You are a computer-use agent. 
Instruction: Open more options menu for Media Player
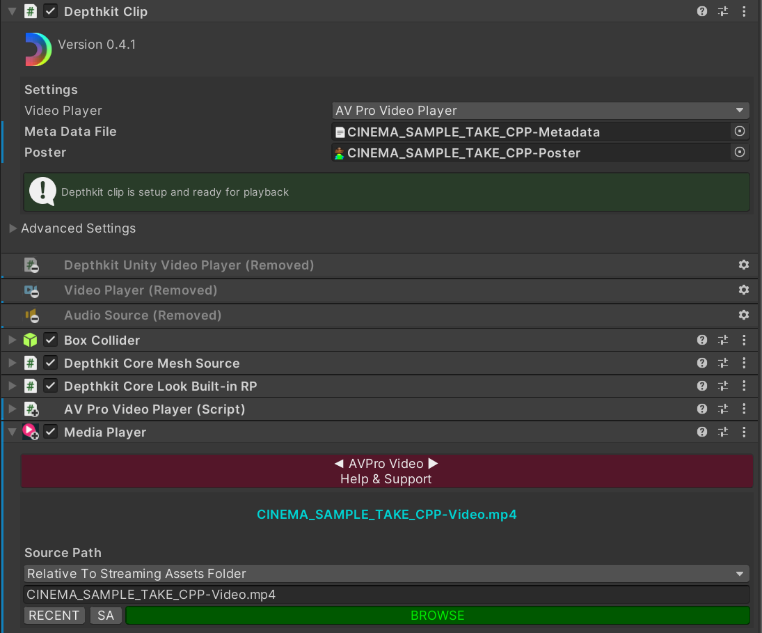[744, 432]
